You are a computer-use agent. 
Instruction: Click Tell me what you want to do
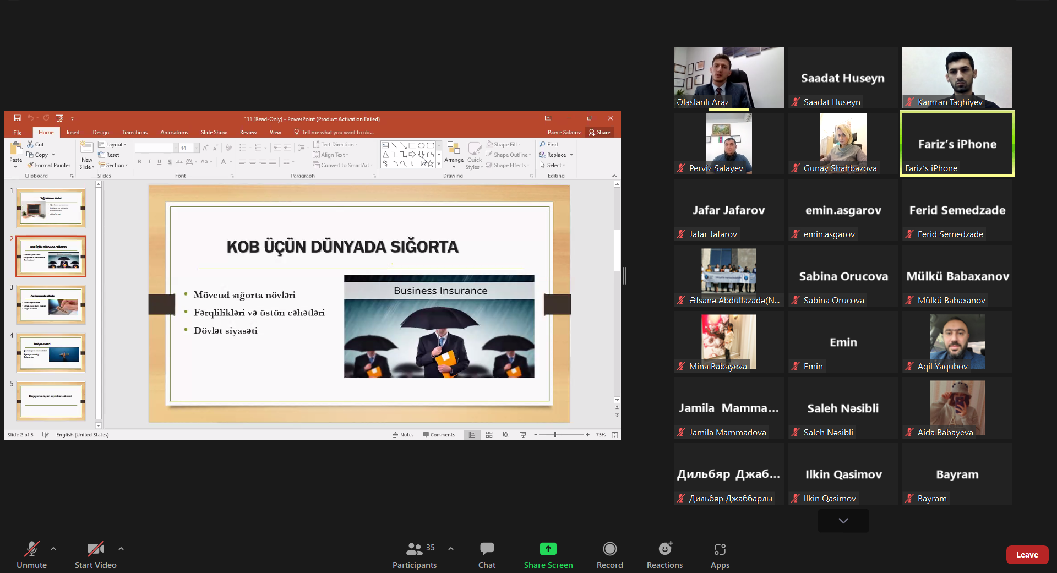tap(334, 132)
